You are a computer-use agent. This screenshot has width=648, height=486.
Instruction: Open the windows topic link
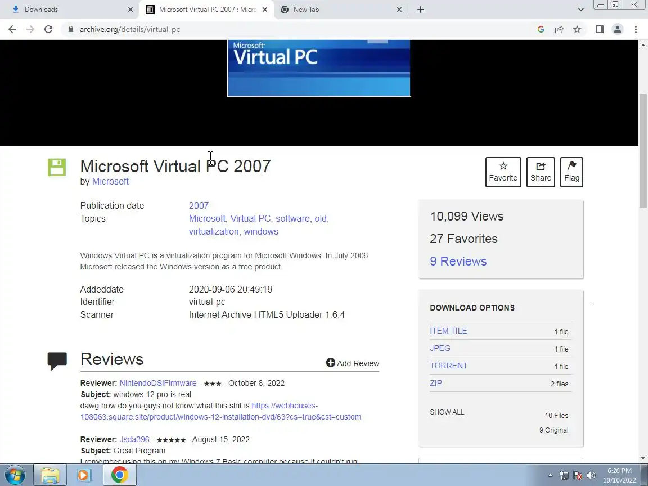[261, 231]
